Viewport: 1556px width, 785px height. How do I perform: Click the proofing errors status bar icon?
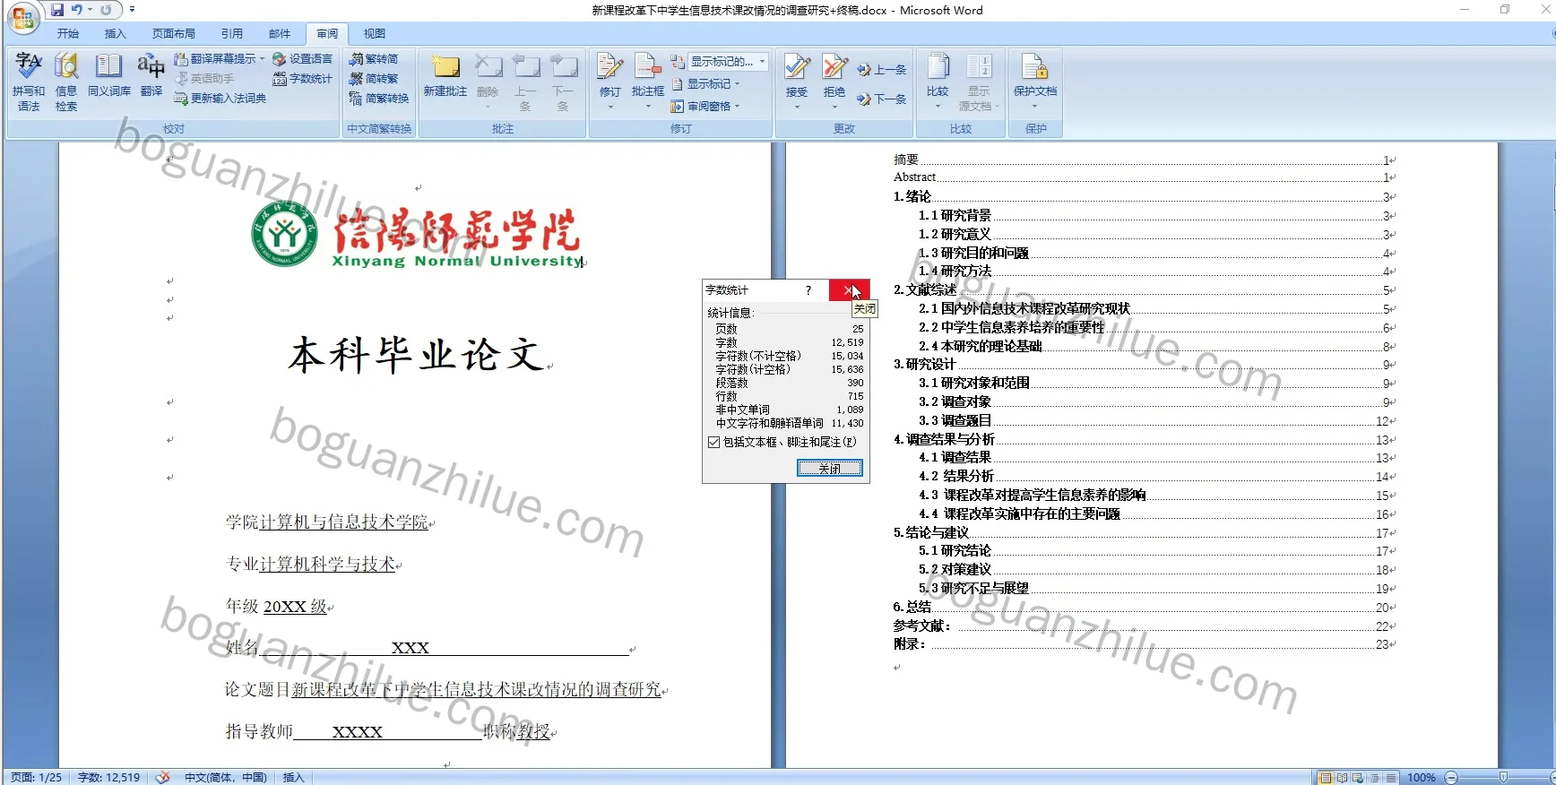pyautogui.click(x=162, y=777)
